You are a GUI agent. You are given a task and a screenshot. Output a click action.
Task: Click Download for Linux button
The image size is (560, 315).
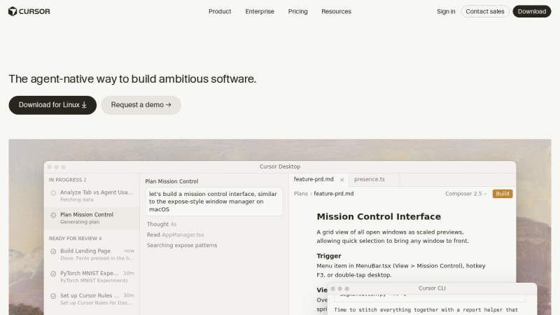pyautogui.click(x=52, y=105)
